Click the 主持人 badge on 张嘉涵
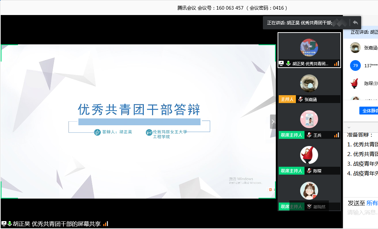 [x=287, y=99]
